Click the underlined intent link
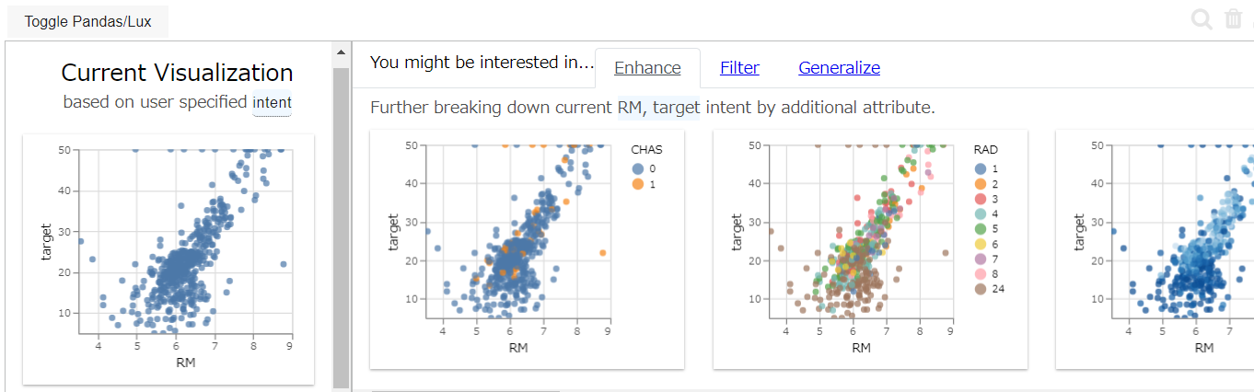This screenshot has width=1254, height=392. point(272,102)
